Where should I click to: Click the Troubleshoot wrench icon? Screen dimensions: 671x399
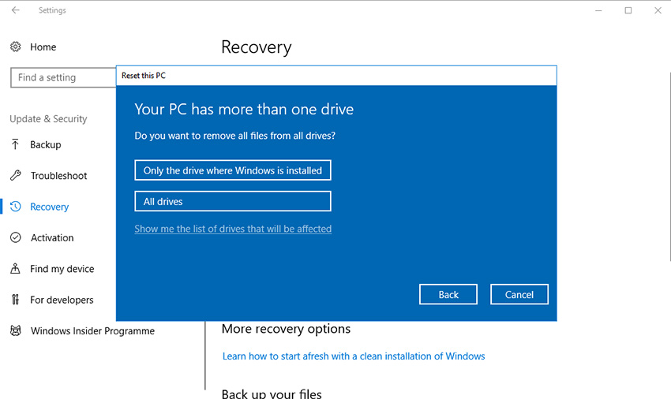point(16,175)
